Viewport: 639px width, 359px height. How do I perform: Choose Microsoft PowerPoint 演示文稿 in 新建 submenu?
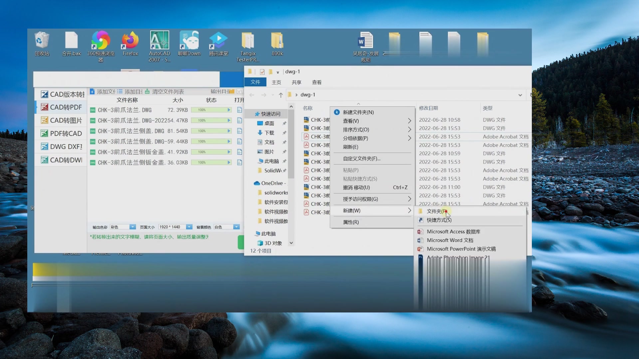coord(470,249)
